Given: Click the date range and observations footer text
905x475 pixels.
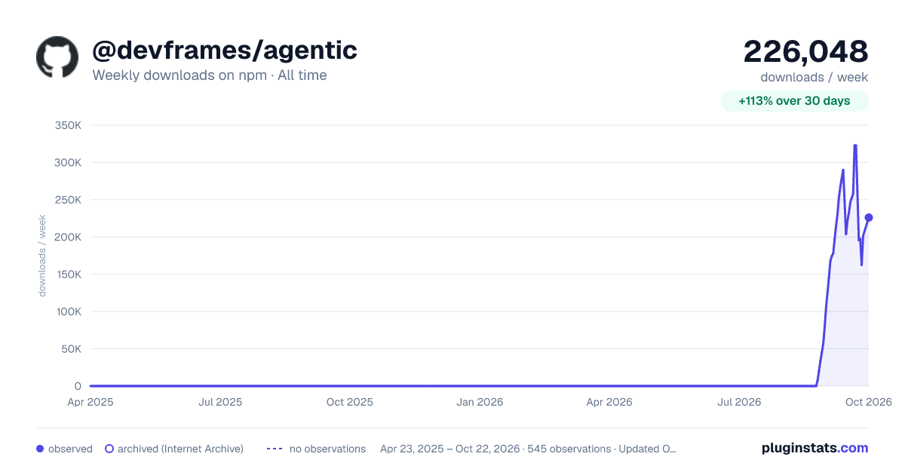Looking at the screenshot, I should tap(528, 449).
